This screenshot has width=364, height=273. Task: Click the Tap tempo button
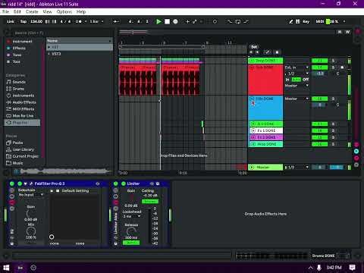24,22
